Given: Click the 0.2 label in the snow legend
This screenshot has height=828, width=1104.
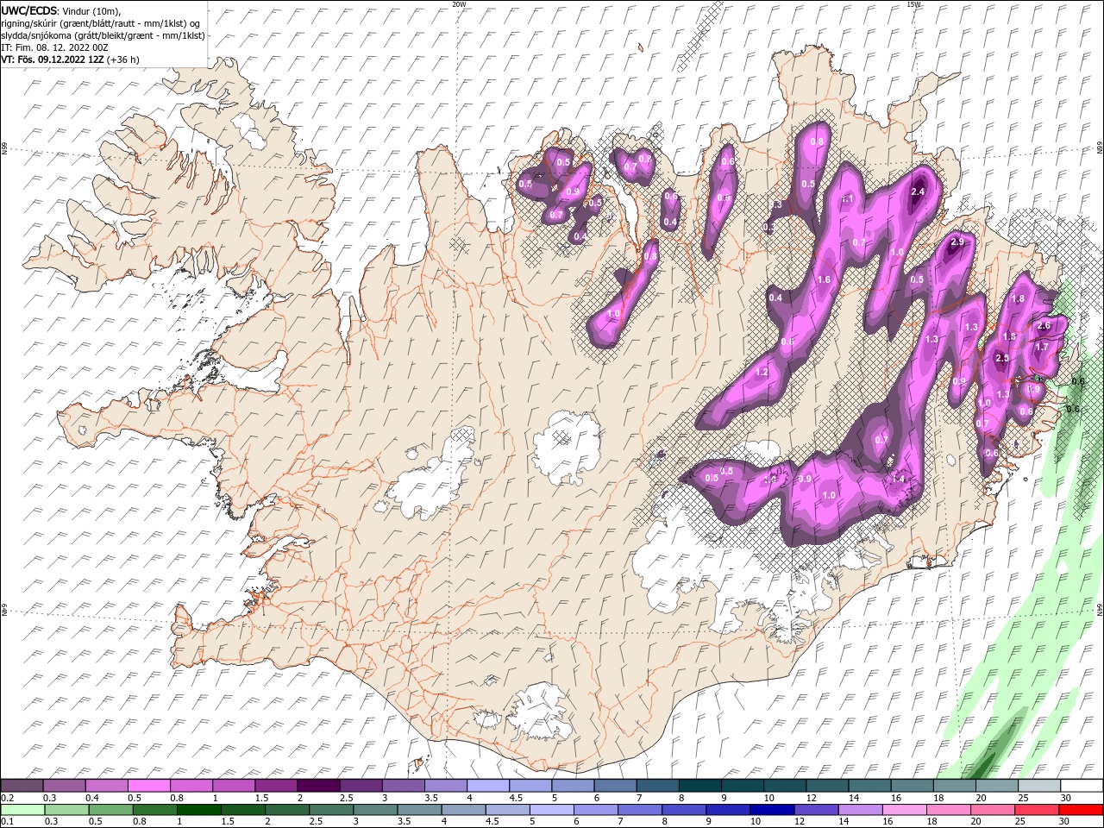Looking at the screenshot, I should tap(7, 798).
